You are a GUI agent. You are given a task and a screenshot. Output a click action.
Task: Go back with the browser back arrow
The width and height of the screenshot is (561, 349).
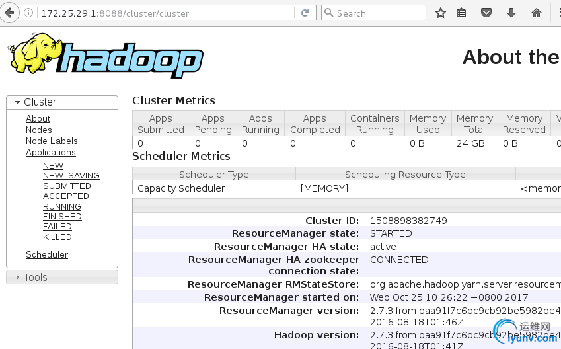point(10,13)
